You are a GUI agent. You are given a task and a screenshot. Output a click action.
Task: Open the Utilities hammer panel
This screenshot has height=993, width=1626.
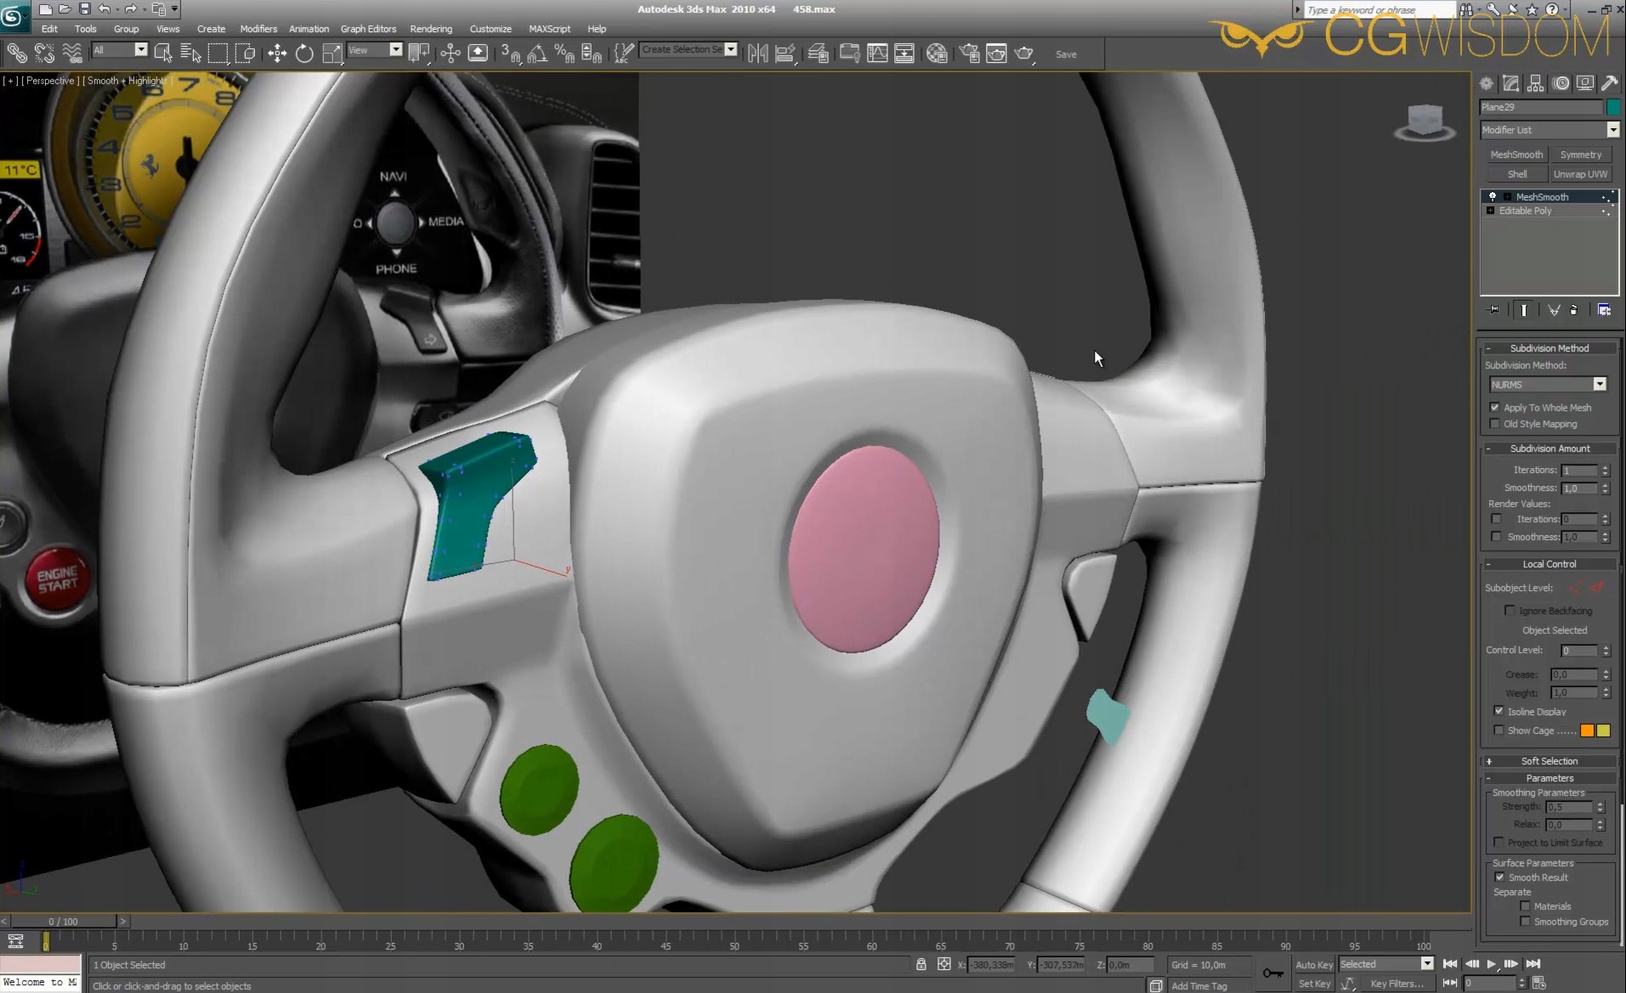1609,83
